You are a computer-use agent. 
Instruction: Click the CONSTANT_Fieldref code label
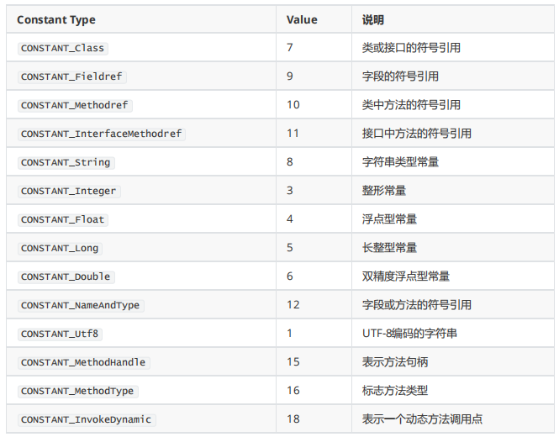tap(71, 76)
